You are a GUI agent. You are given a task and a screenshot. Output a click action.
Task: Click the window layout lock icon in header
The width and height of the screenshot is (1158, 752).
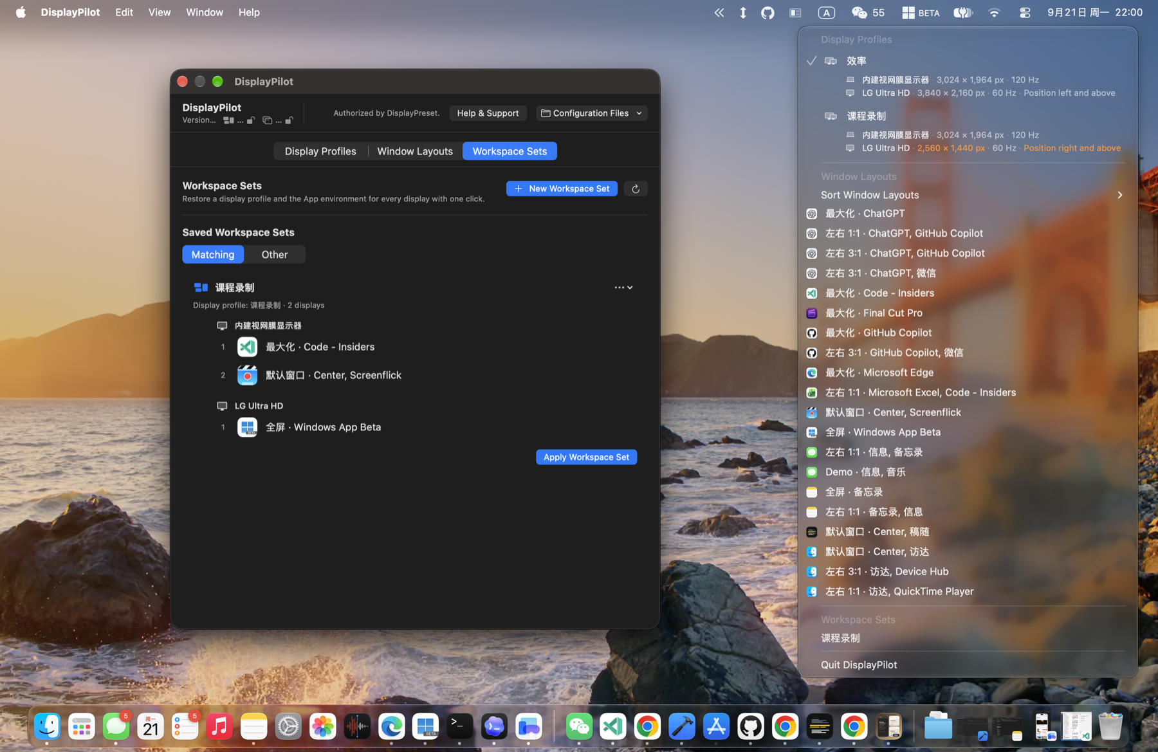point(289,120)
